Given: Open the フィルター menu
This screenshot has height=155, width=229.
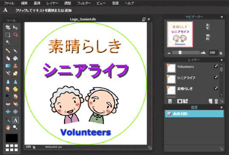Looking at the screenshot, I should pyautogui.click(x=84, y=3).
